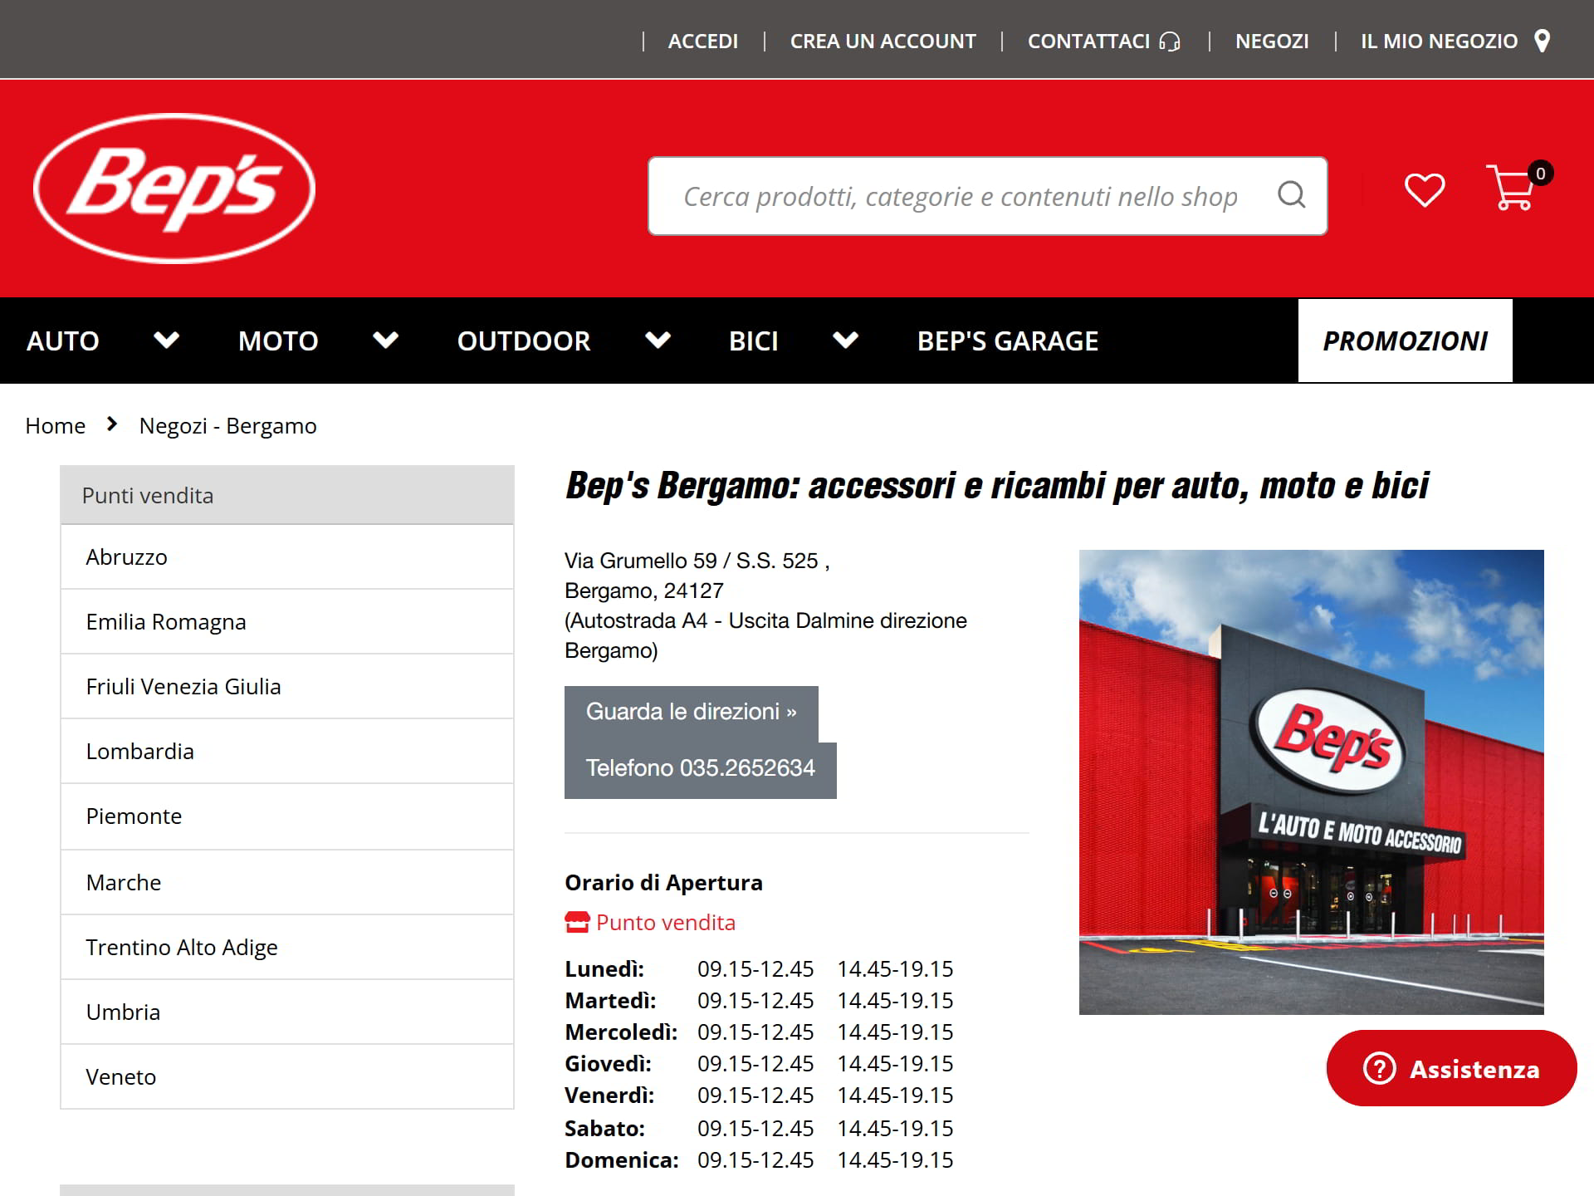Click the ACCEDI login link
Viewport: 1594px width, 1196px height.
click(703, 41)
